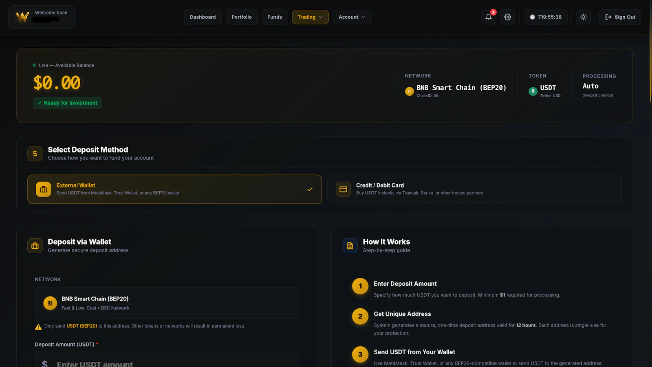Image resolution: width=652 pixels, height=367 pixels.
Task: Click step 3 circle for Send USDT
Action: (x=360, y=354)
